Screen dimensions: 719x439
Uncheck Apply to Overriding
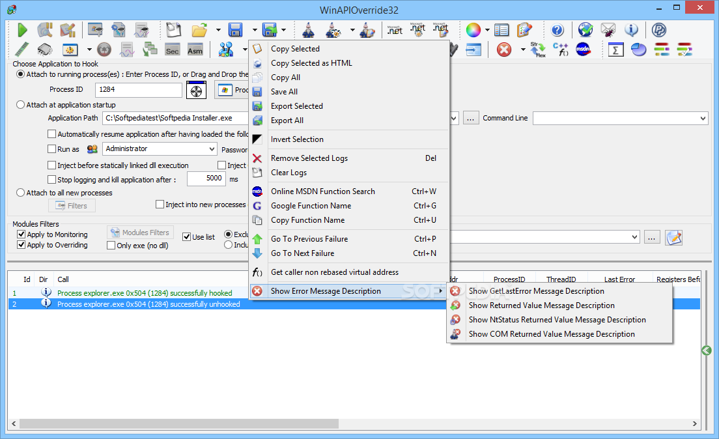(21, 245)
